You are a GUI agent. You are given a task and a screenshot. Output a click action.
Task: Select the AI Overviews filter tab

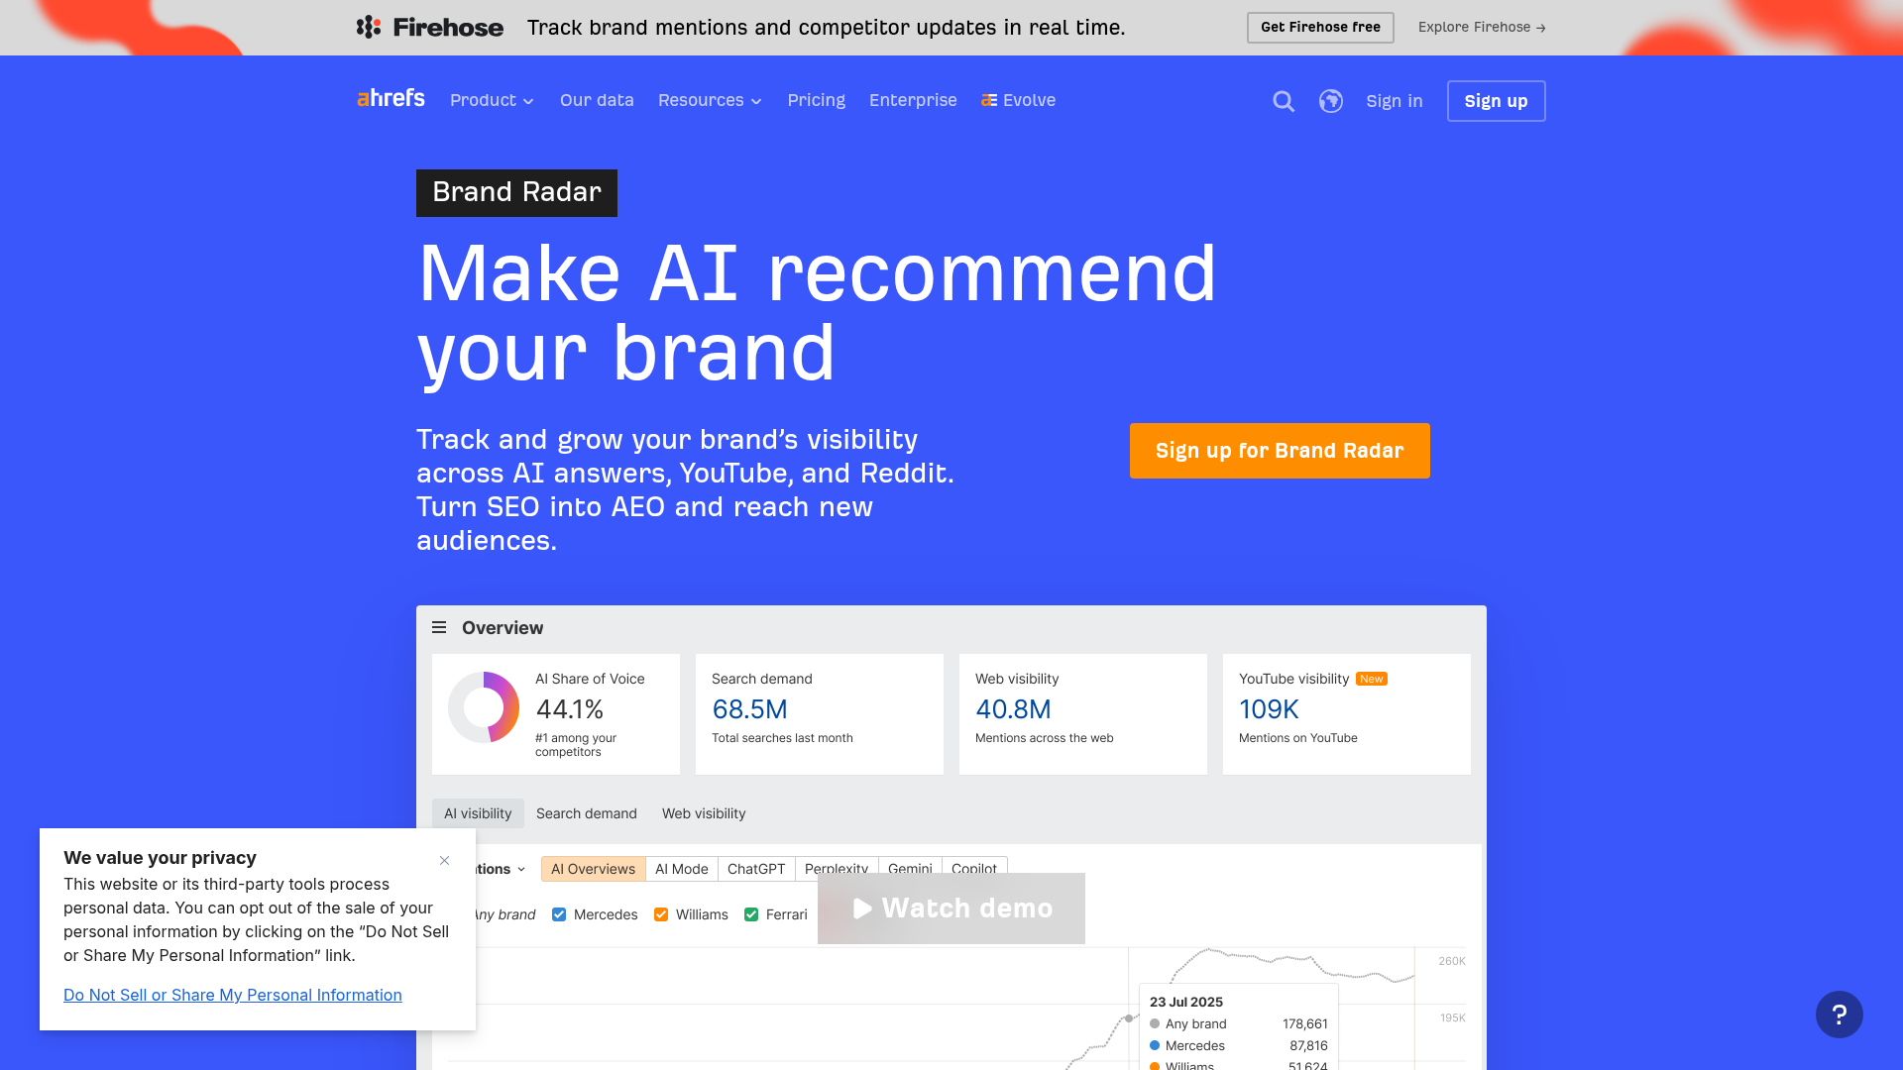click(x=593, y=869)
